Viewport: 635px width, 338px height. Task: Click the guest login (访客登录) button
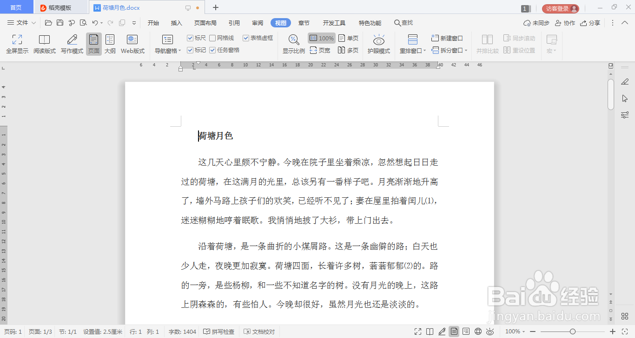point(561,8)
